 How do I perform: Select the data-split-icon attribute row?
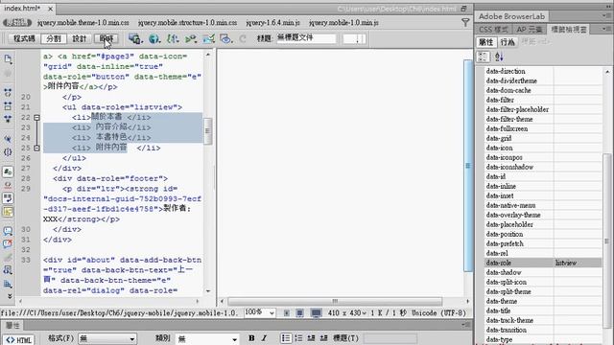(543, 282)
